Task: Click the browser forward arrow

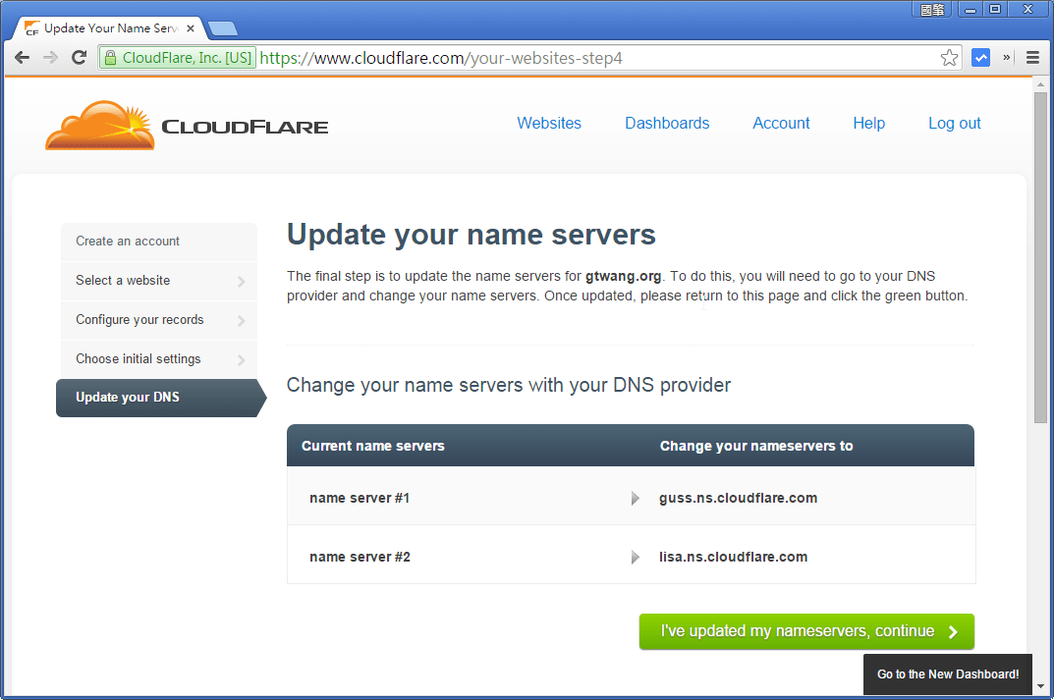Action: tap(49, 57)
